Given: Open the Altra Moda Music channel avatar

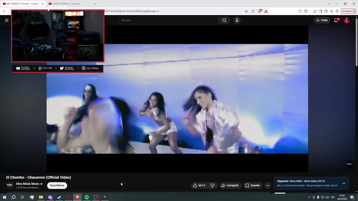Looking at the screenshot, I should pyautogui.click(x=10, y=185).
